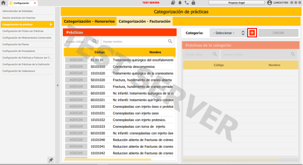Close the Configuración tab
This screenshot has width=303, height=165.
[35, 3]
